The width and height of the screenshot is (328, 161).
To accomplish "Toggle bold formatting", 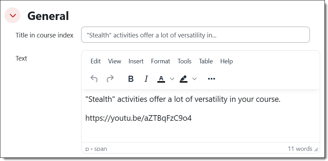I will pyautogui.click(x=131, y=79).
